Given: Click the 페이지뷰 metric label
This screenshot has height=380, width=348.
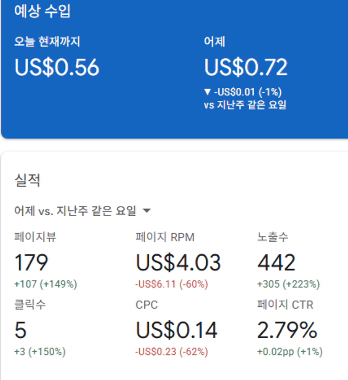Looking at the screenshot, I should pyautogui.click(x=35, y=237).
